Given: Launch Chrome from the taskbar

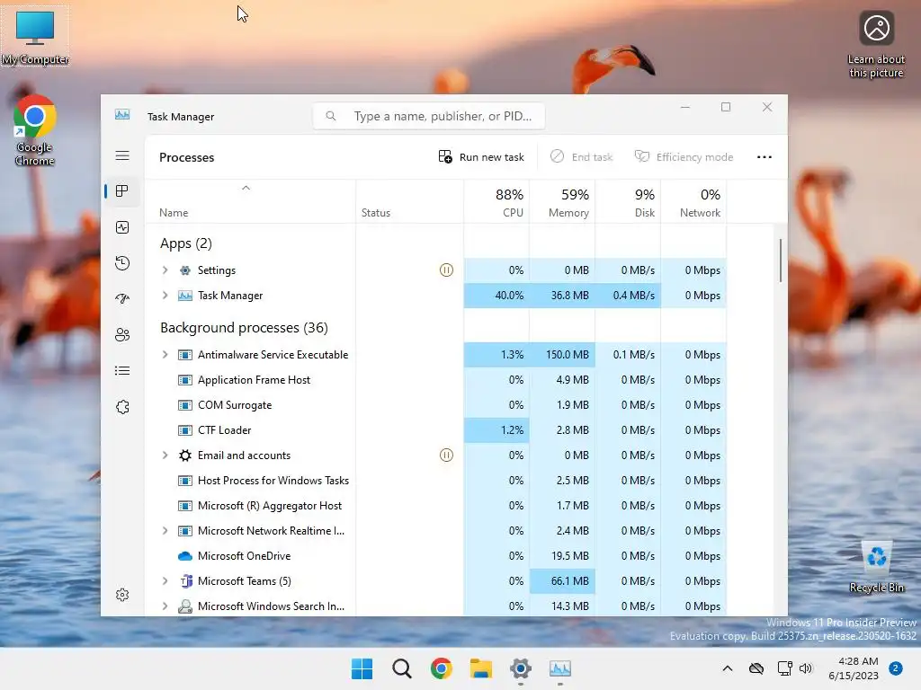Looking at the screenshot, I should (441, 668).
